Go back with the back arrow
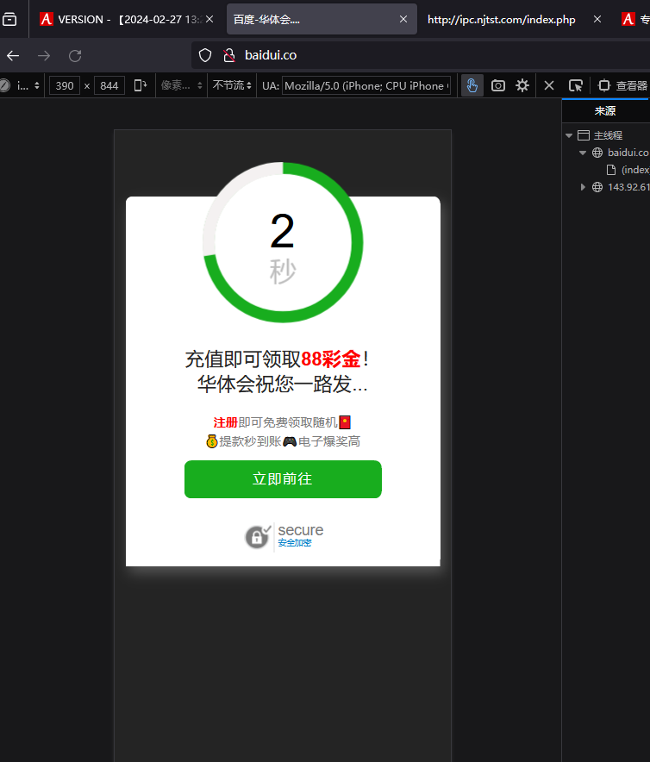The image size is (650, 762). tap(13, 56)
